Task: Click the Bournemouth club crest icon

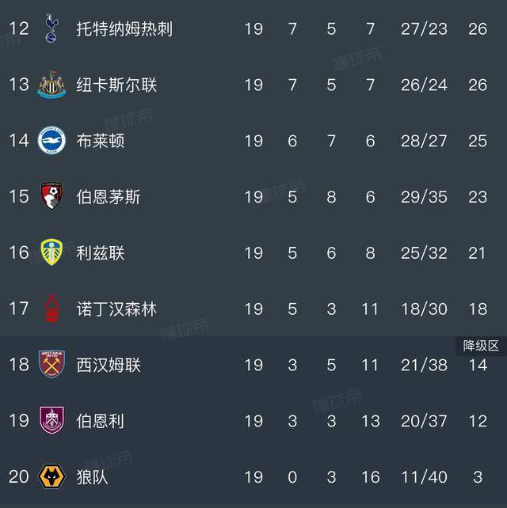Action: [x=51, y=196]
